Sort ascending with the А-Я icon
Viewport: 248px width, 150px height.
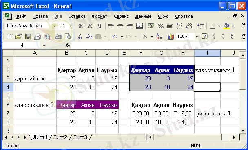coord(159,37)
